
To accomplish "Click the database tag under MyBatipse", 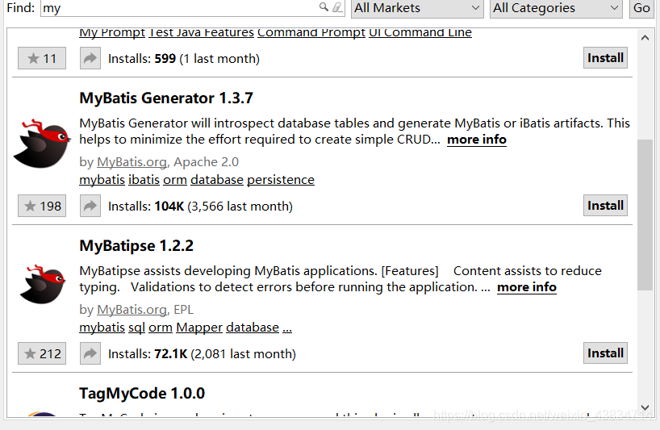I will (253, 328).
